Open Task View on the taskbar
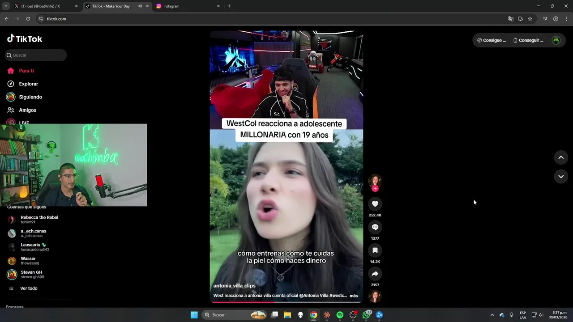 [274, 315]
